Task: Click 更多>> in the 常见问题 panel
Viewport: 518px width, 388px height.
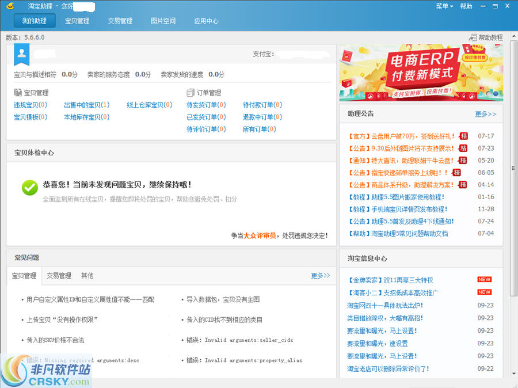Action: [x=321, y=276]
